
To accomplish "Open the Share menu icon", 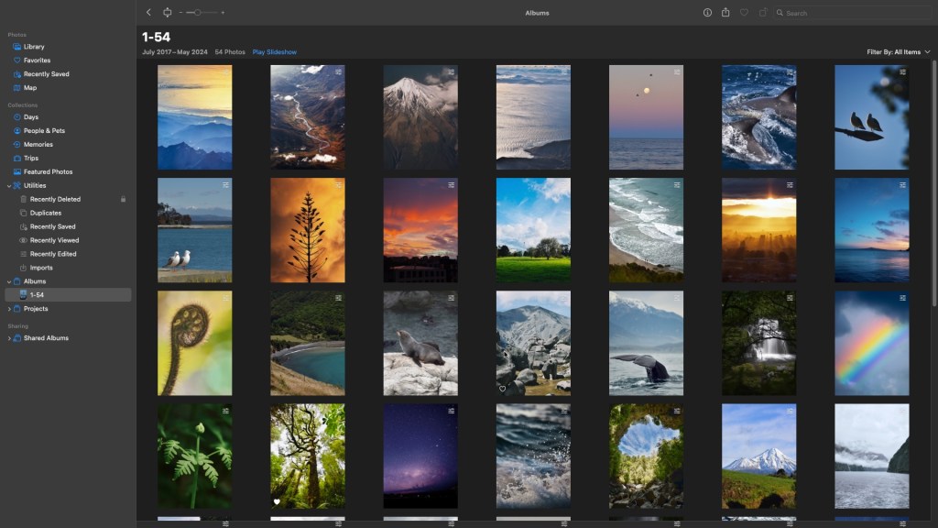I will click(725, 13).
